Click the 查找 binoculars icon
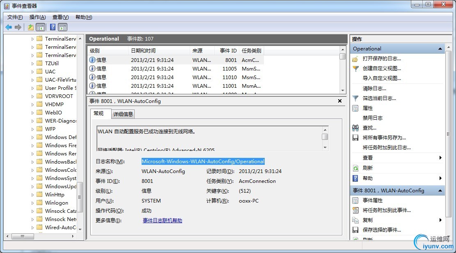 355,128
